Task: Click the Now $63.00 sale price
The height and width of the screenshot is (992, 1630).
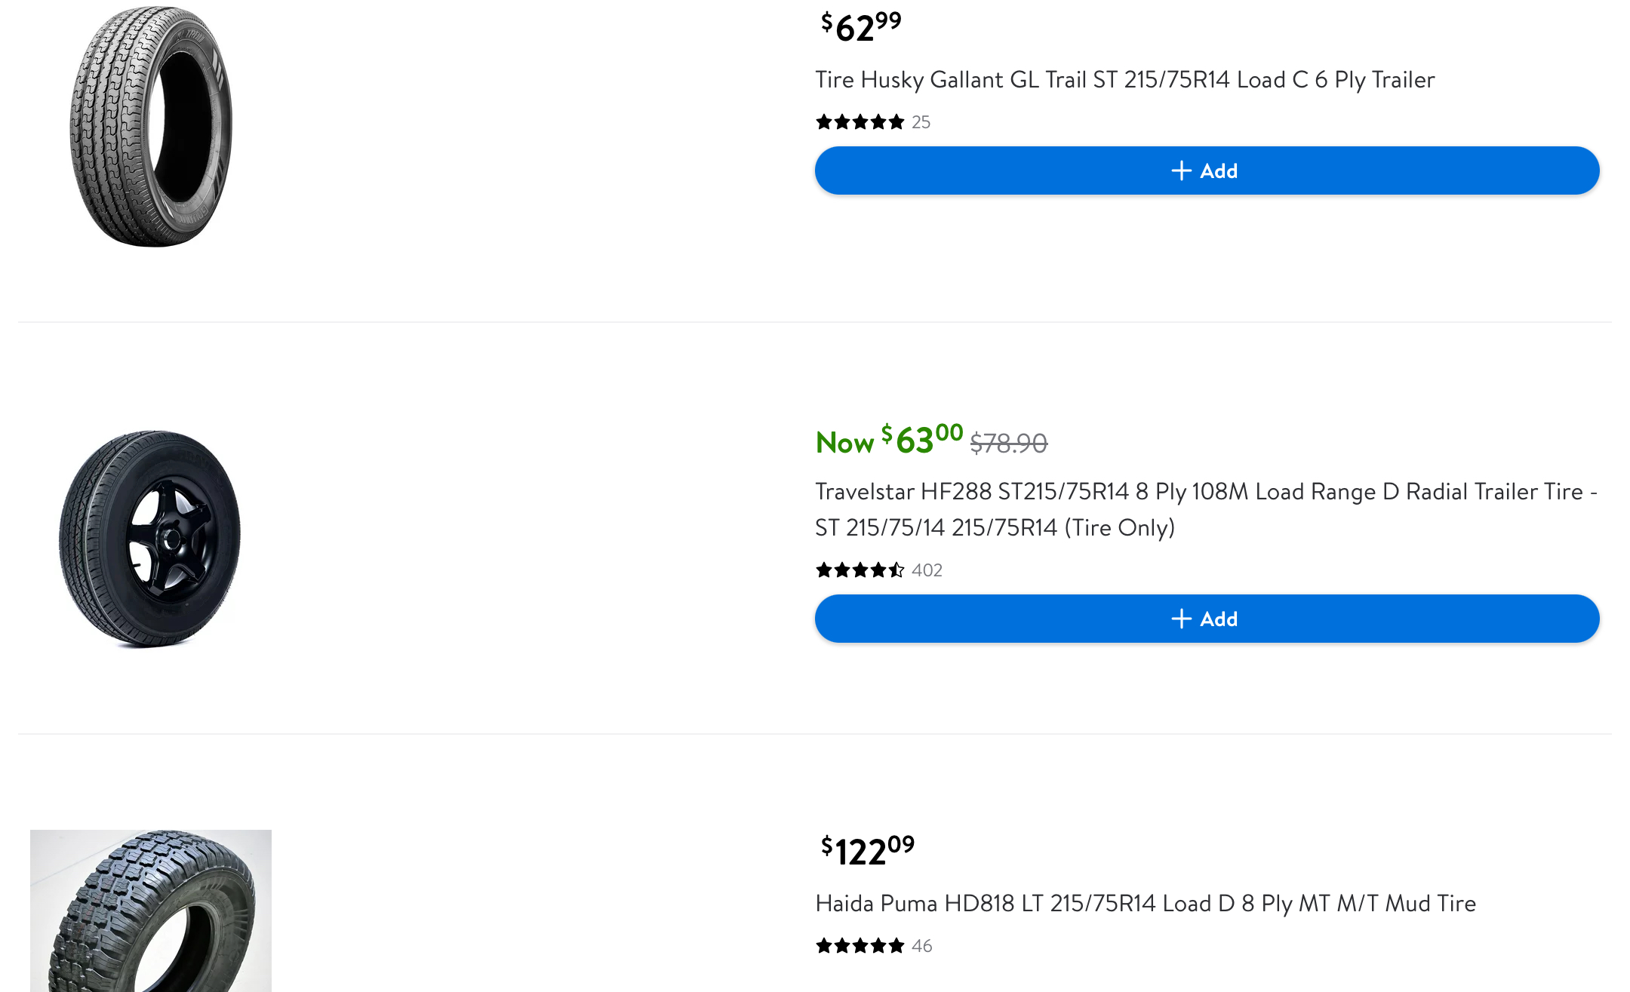Action: (x=889, y=440)
